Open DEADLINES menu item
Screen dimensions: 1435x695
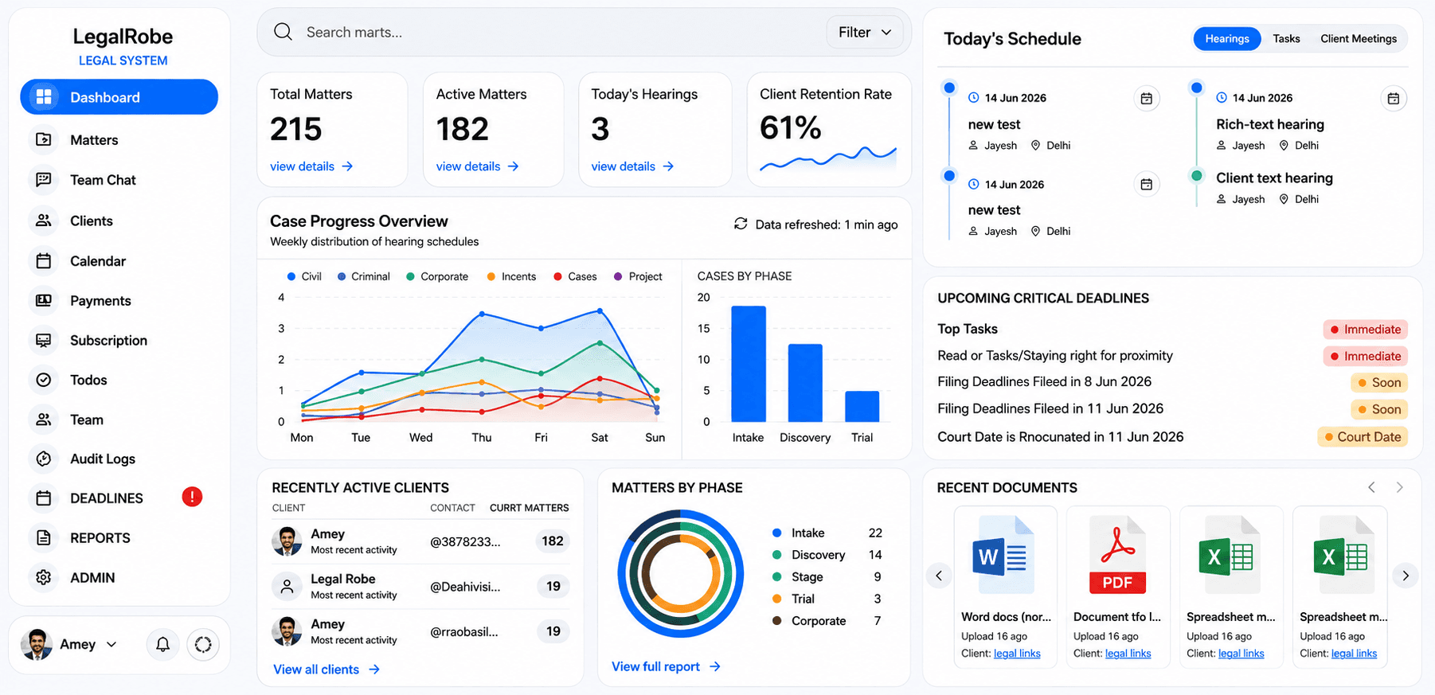[x=119, y=498]
